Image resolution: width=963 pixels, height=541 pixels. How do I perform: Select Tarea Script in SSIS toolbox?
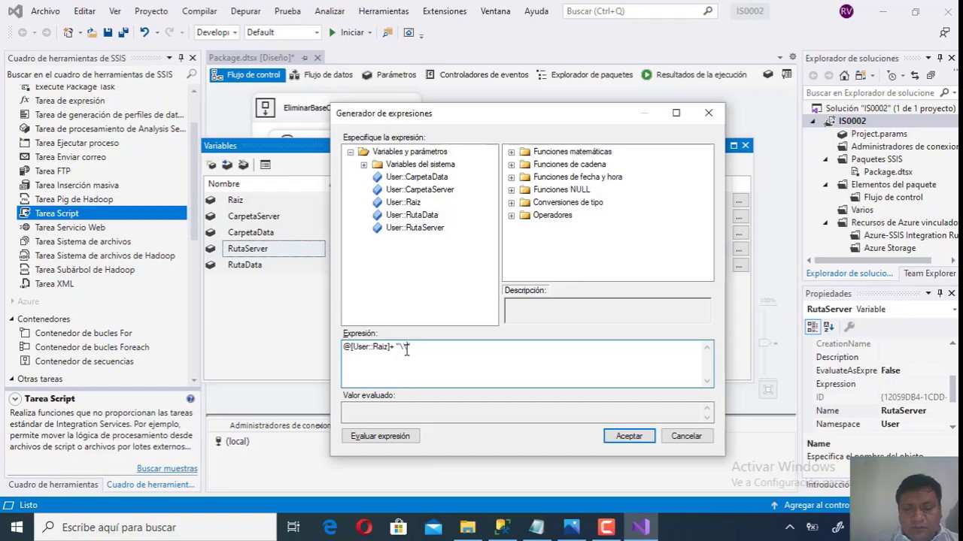[56, 213]
